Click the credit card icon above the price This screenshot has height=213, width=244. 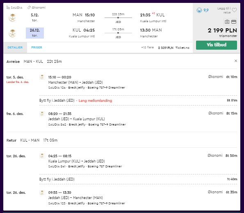[x=234, y=22]
